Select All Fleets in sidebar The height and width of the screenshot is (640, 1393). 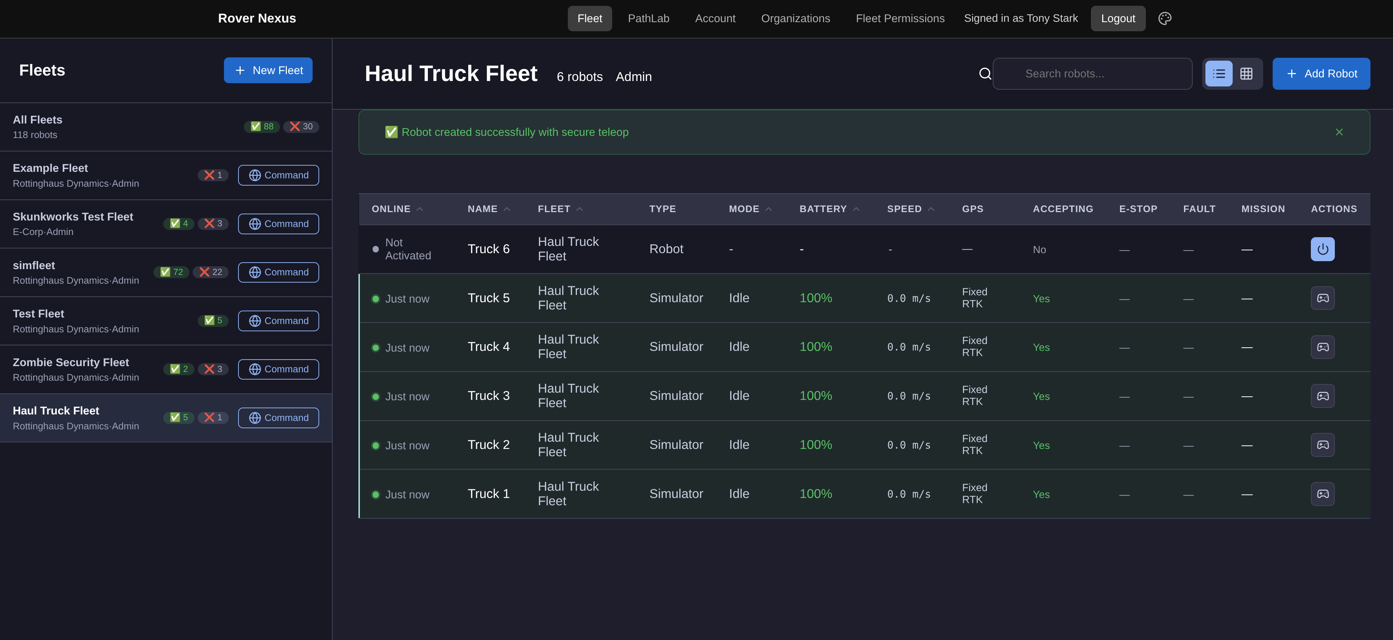point(165,127)
